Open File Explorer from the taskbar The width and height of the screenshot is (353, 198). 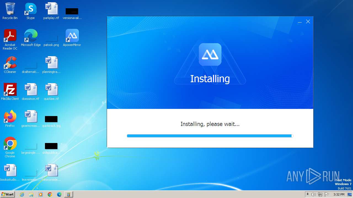(31, 194)
